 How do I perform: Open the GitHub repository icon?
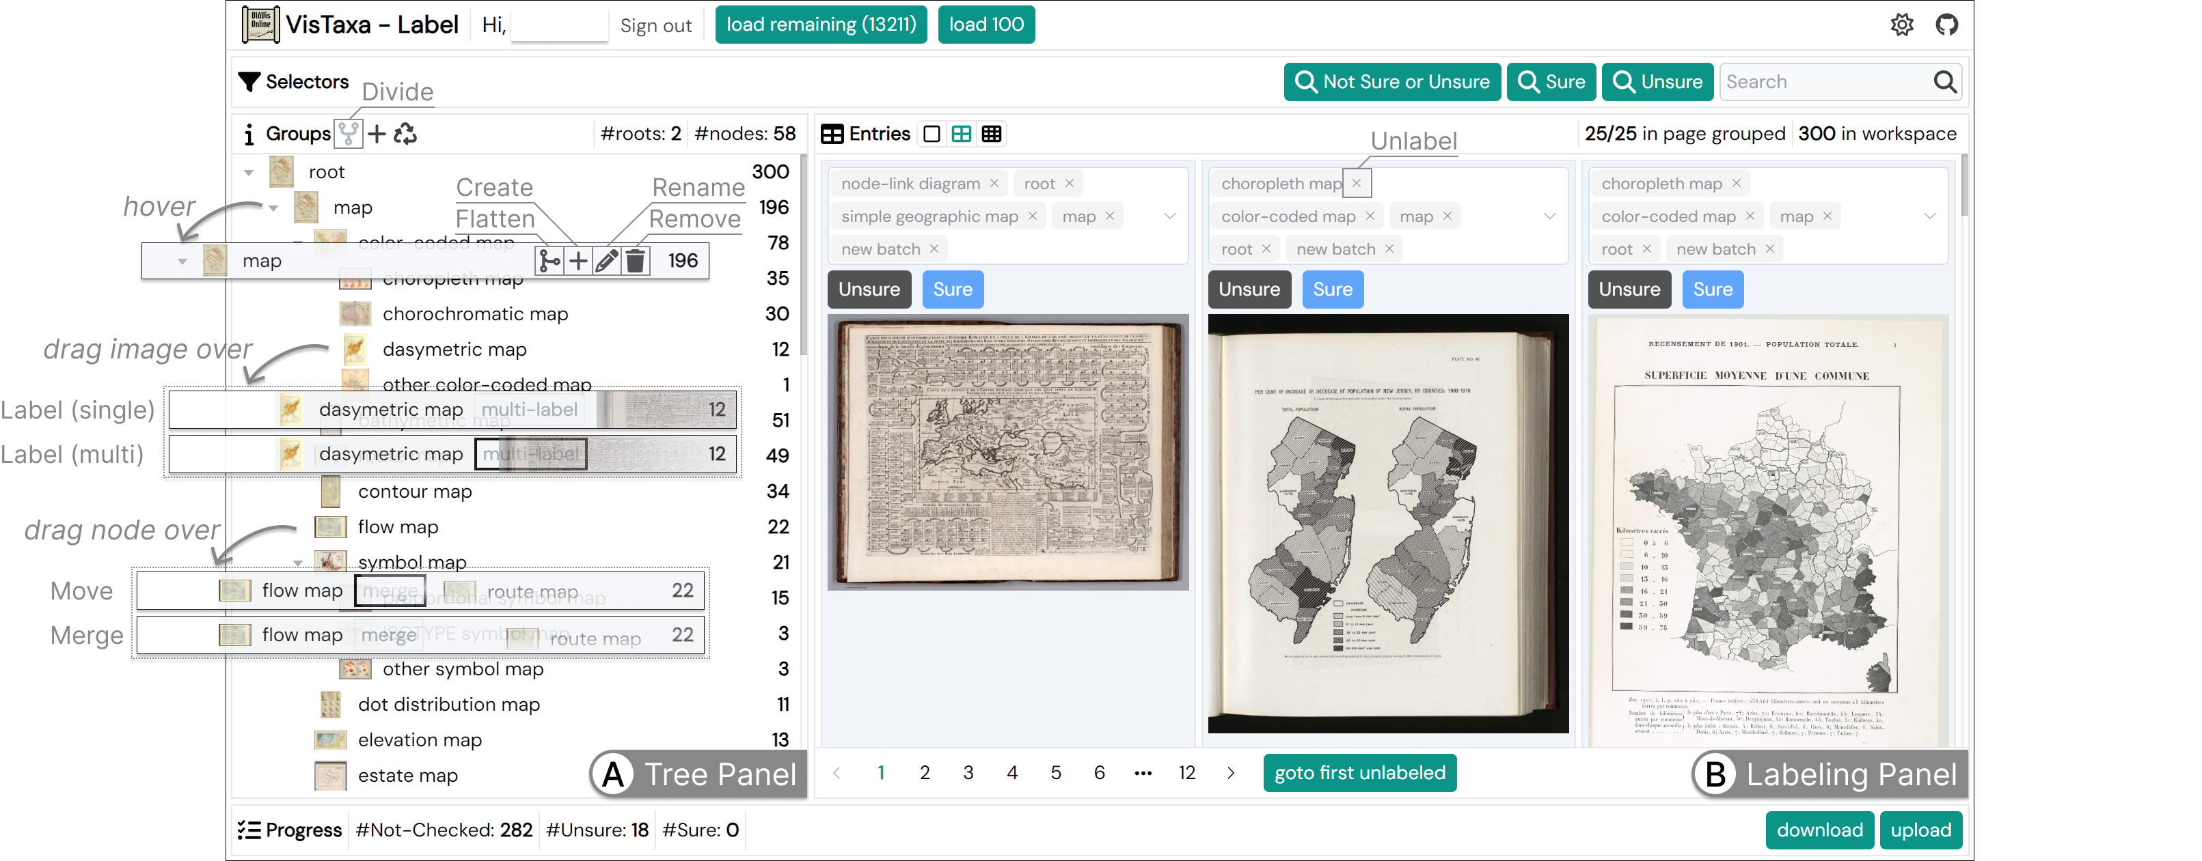pyautogui.click(x=1946, y=25)
